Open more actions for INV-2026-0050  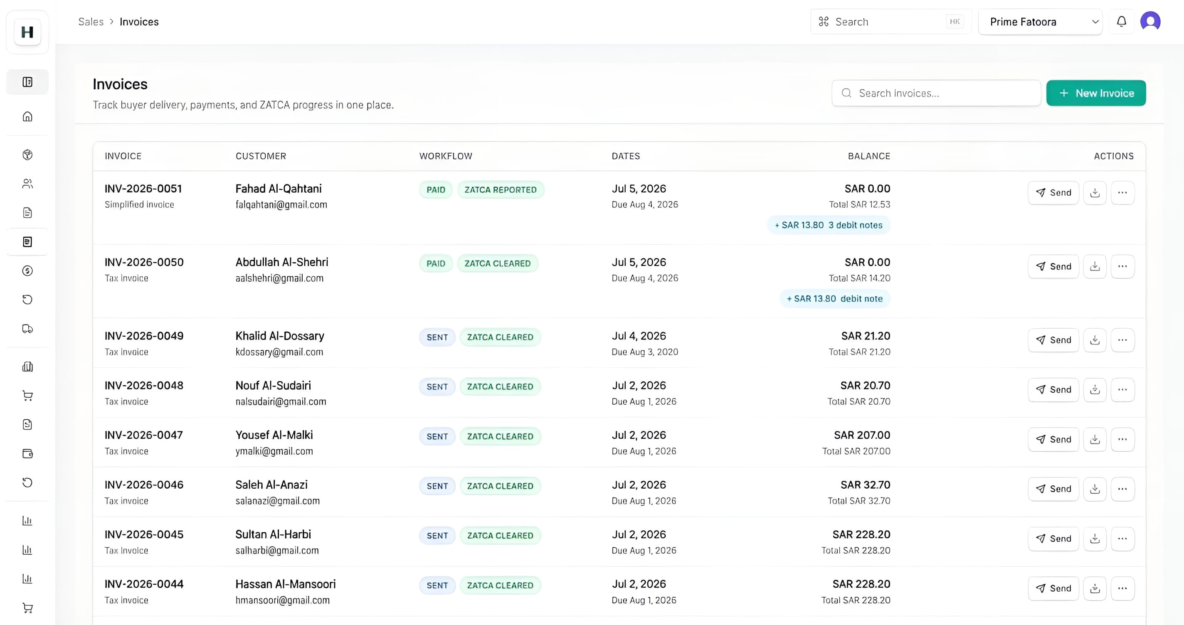click(x=1122, y=266)
